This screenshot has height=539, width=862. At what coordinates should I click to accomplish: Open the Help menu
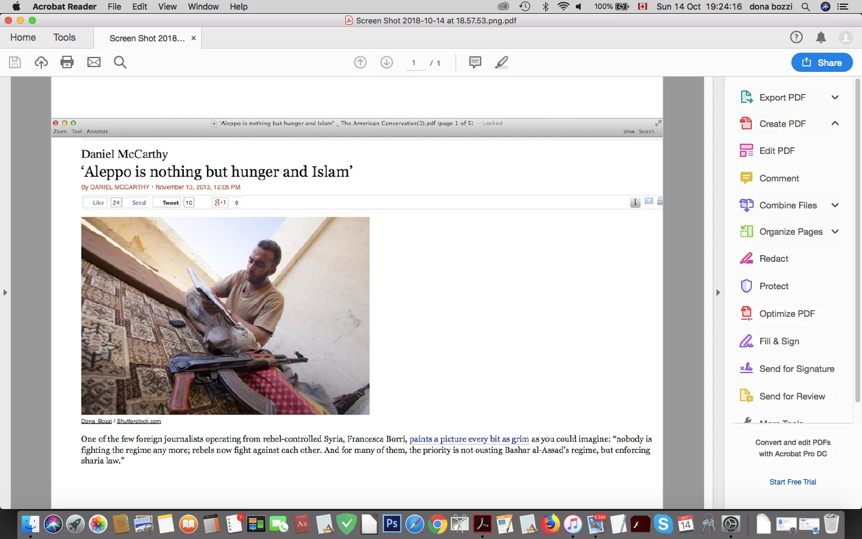(x=239, y=7)
